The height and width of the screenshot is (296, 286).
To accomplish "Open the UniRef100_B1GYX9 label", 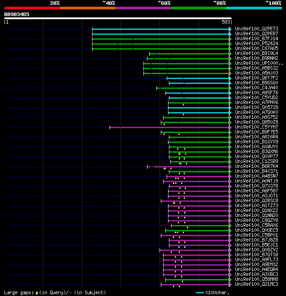I will 257,142.
